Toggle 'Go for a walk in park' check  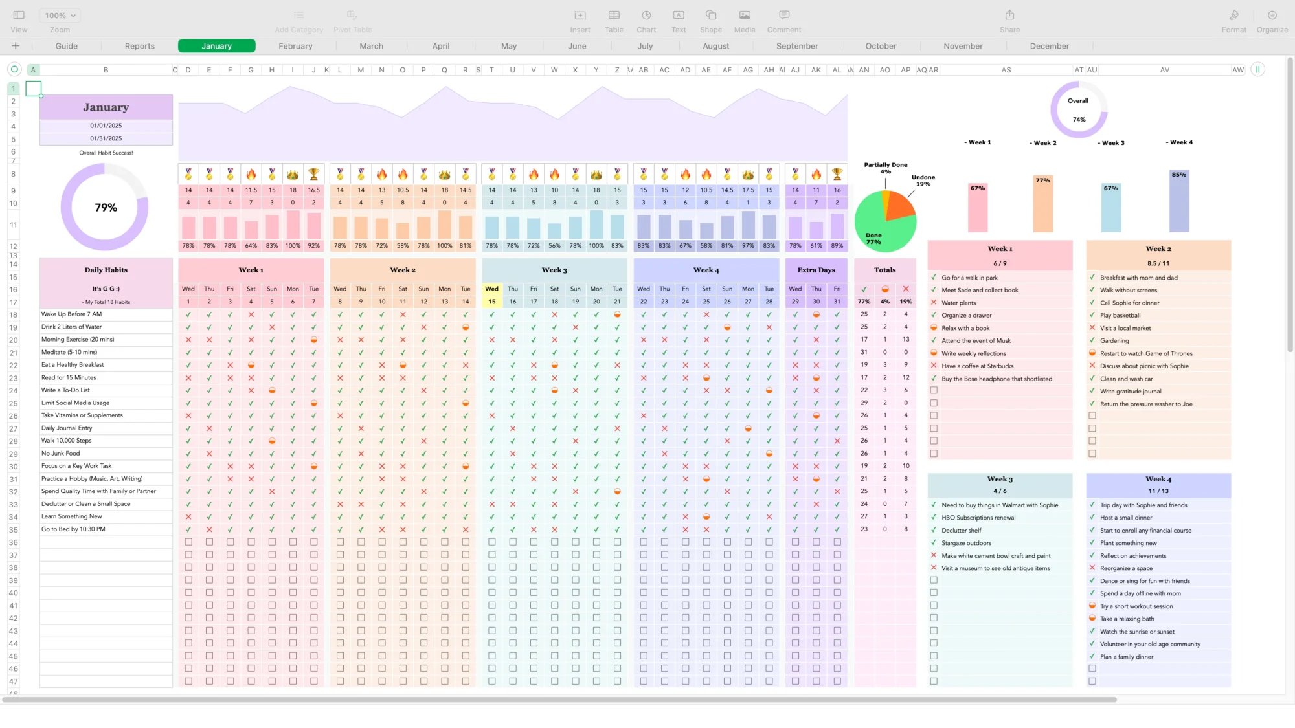(x=934, y=278)
